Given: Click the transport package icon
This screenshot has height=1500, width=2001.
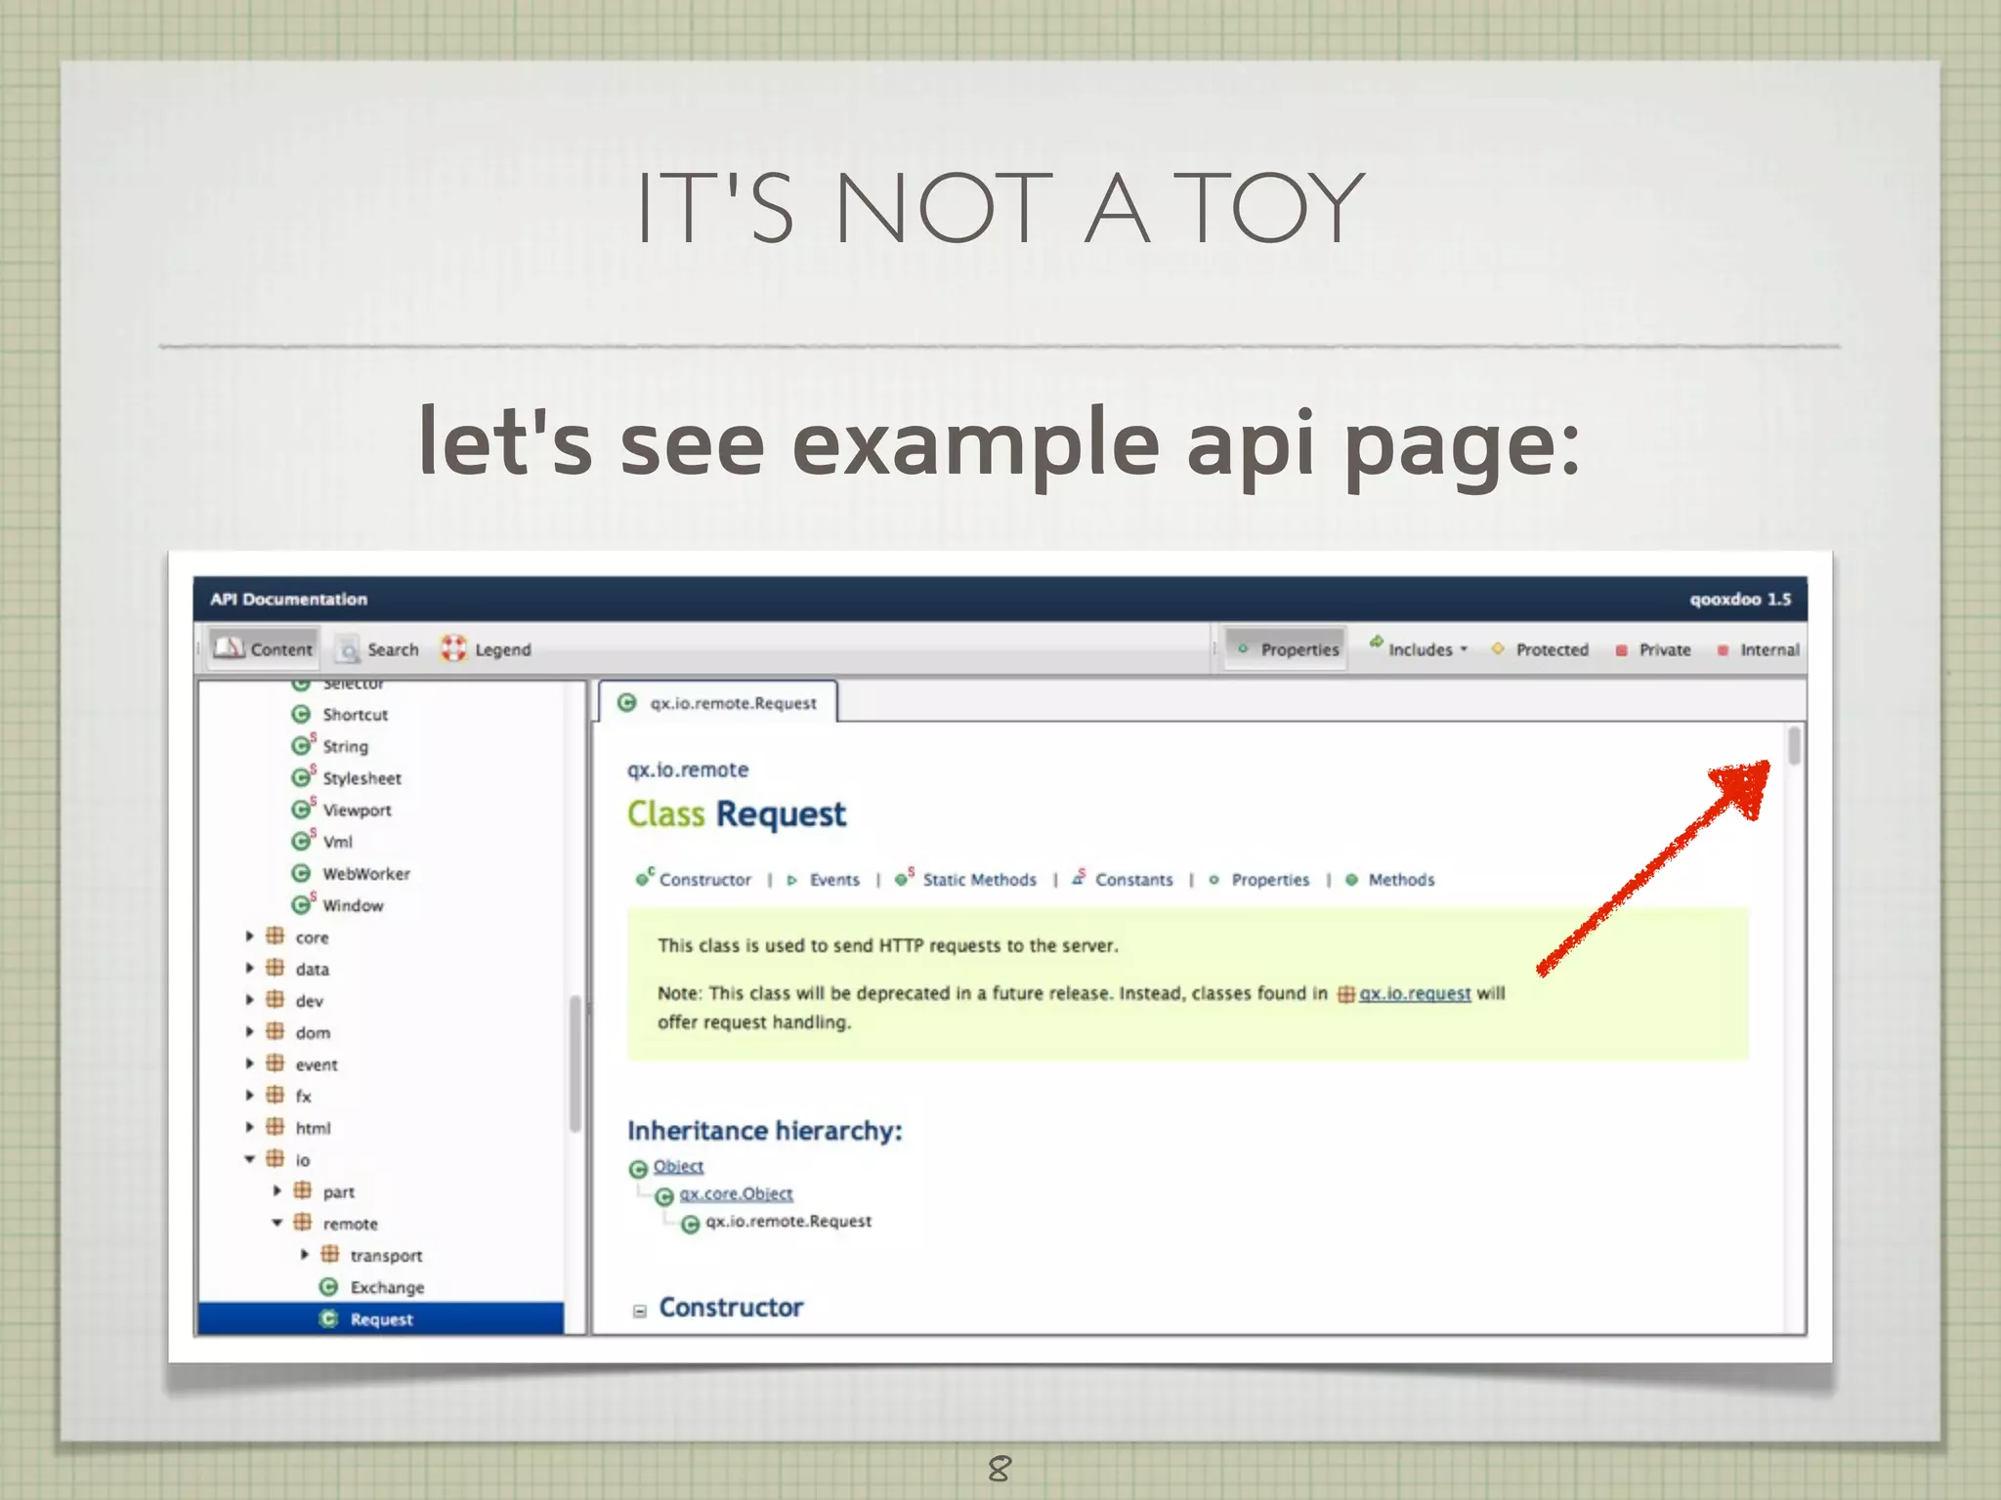Looking at the screenshot, I should tap(330, 1254).
